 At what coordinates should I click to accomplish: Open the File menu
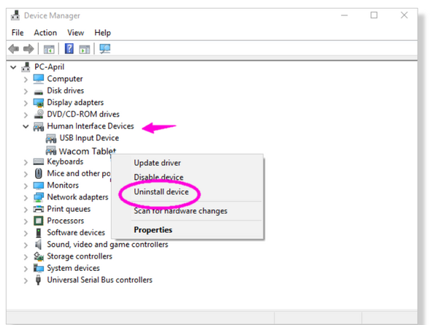tap(18, 33)
